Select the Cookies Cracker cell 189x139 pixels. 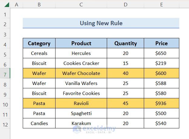tap(81, 63)
